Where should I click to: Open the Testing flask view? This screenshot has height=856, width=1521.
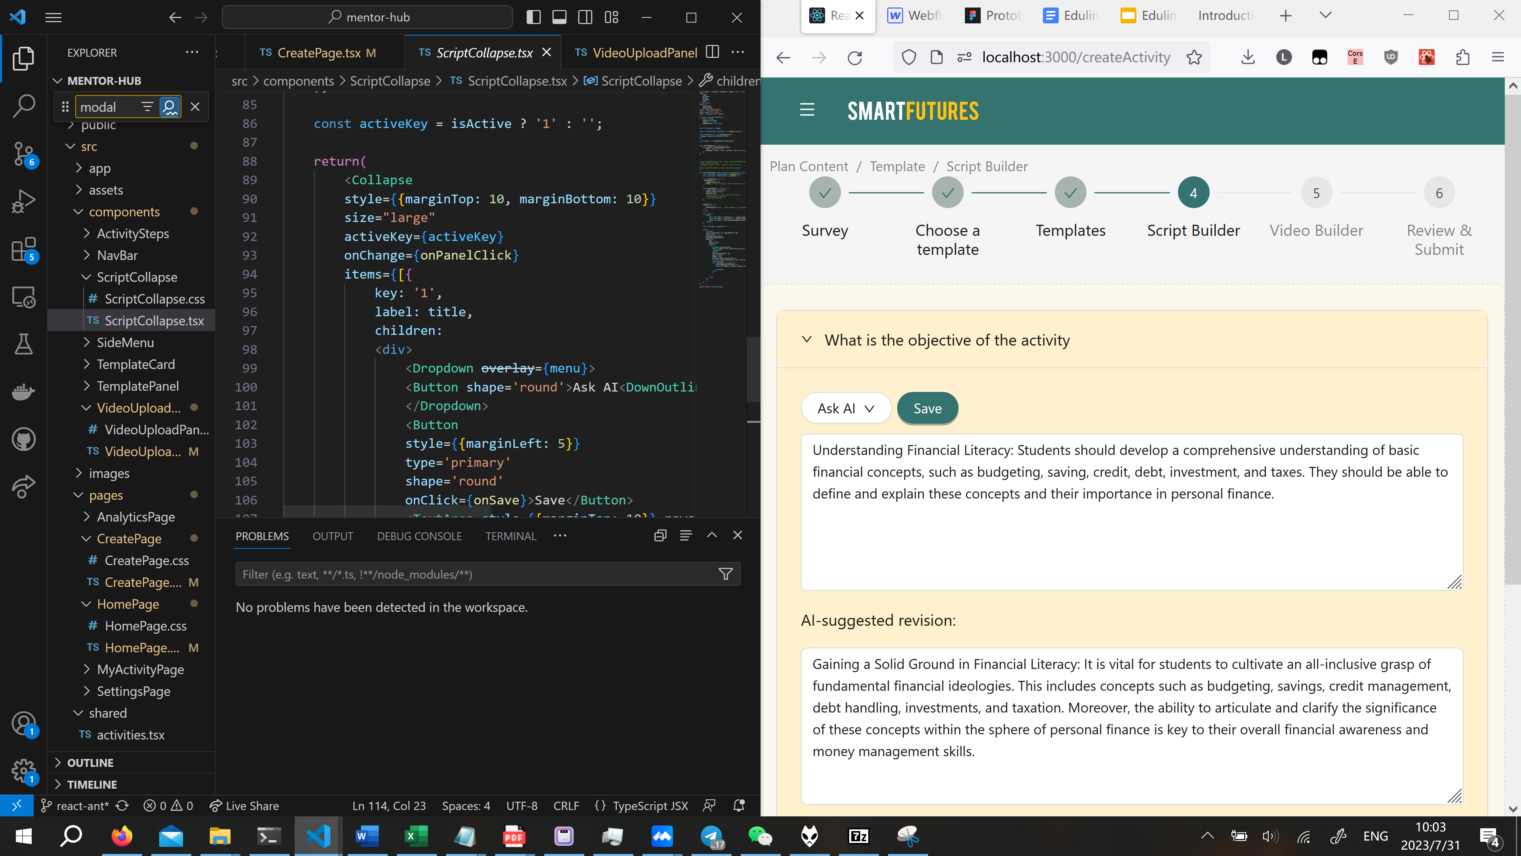click(x=24, y=344)
